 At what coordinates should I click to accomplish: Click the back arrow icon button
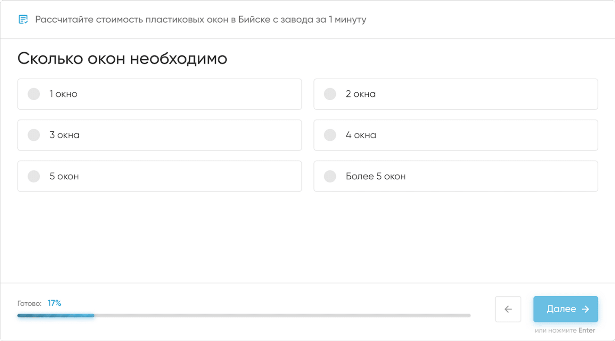(508, 309)
